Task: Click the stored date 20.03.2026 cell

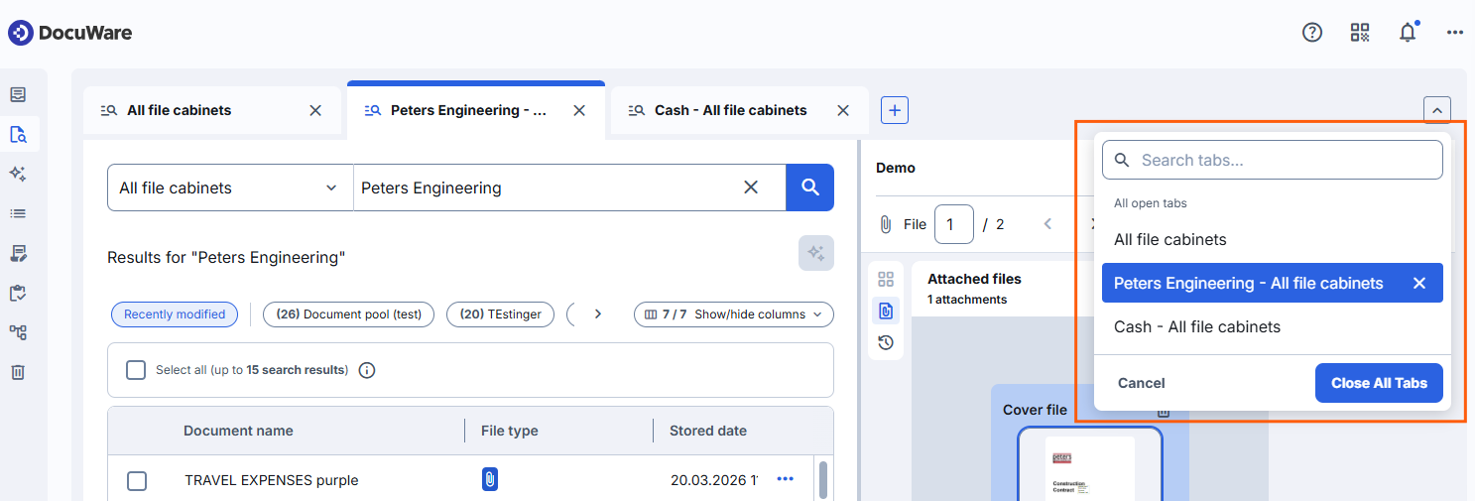Action: coord(714,480)
